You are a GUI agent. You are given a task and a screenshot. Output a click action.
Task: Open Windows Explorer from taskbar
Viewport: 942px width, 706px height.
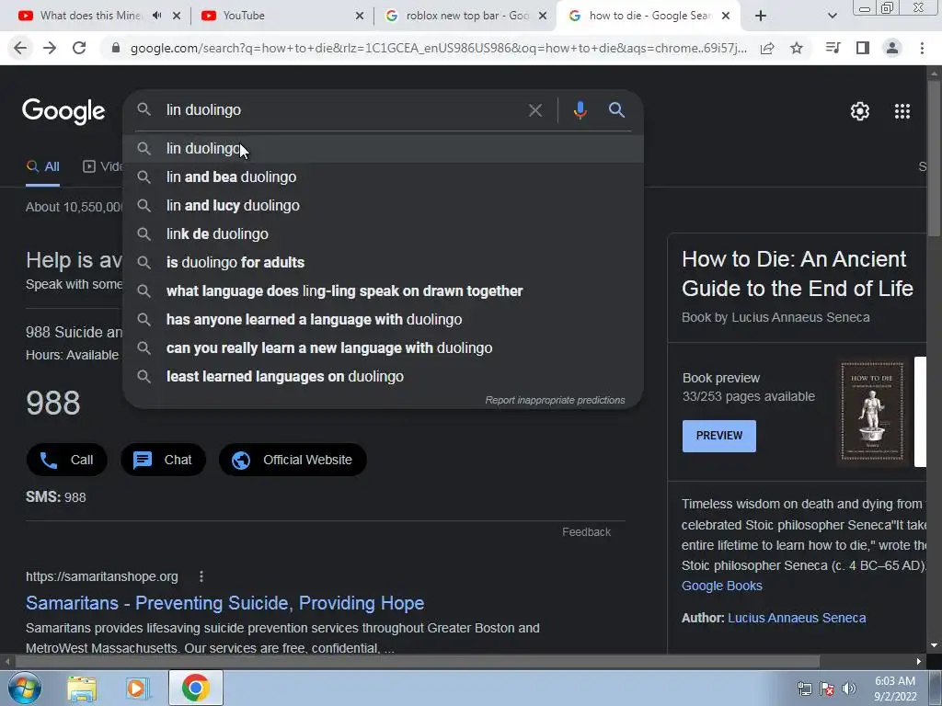82,688
